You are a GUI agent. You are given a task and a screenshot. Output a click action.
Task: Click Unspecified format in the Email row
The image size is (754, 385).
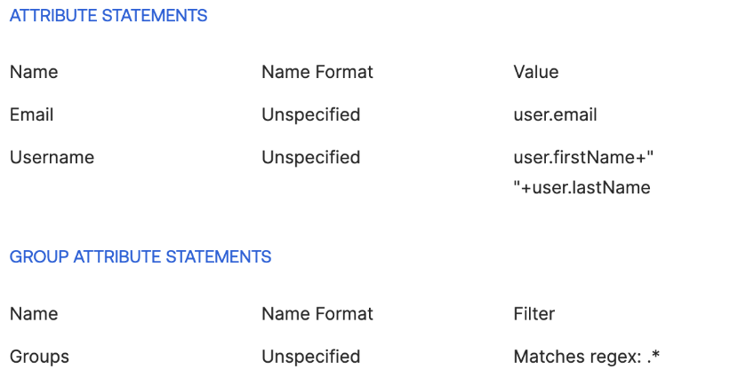311,114
